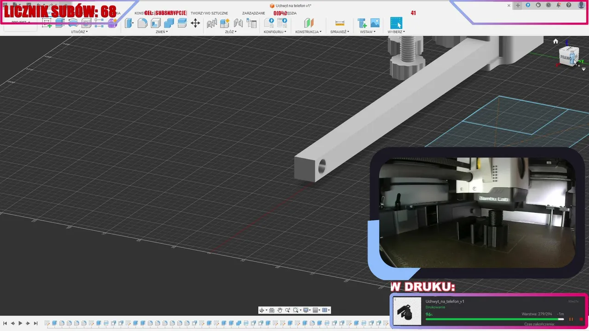Step timeline forward one feature
The width and height of the screenshot is (589, 331).
(x=28, y=324)
